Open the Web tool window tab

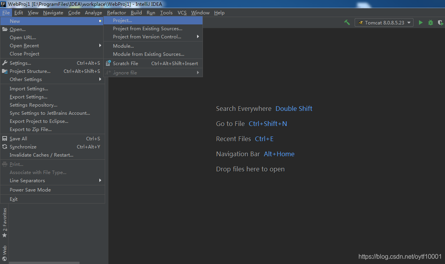[5, 253]
